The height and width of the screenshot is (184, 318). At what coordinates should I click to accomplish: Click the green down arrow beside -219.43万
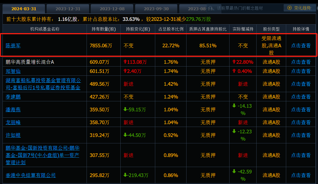pos(125,175)
